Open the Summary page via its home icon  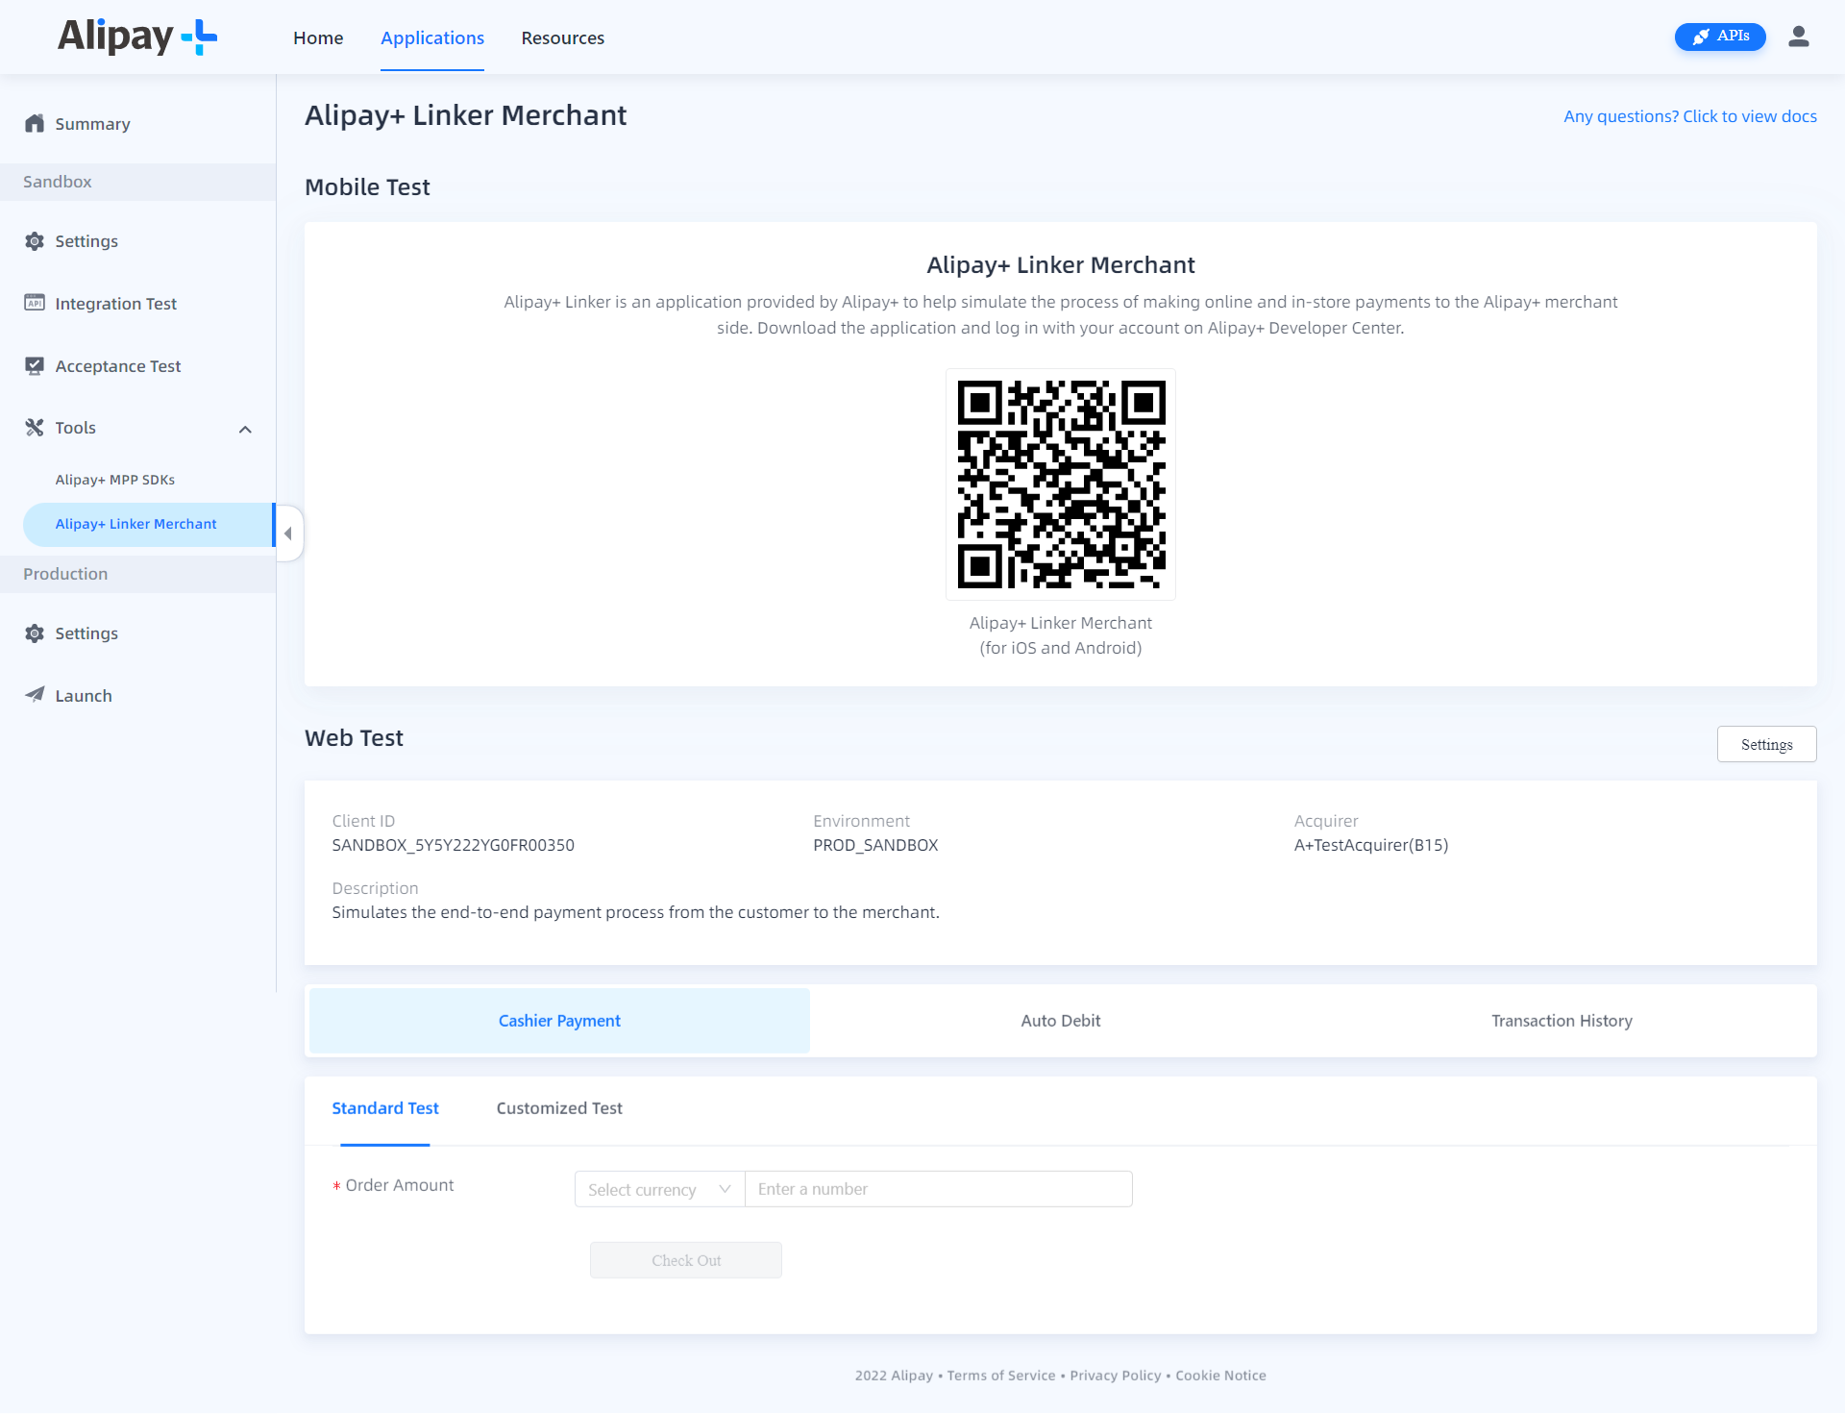[35, 124]
